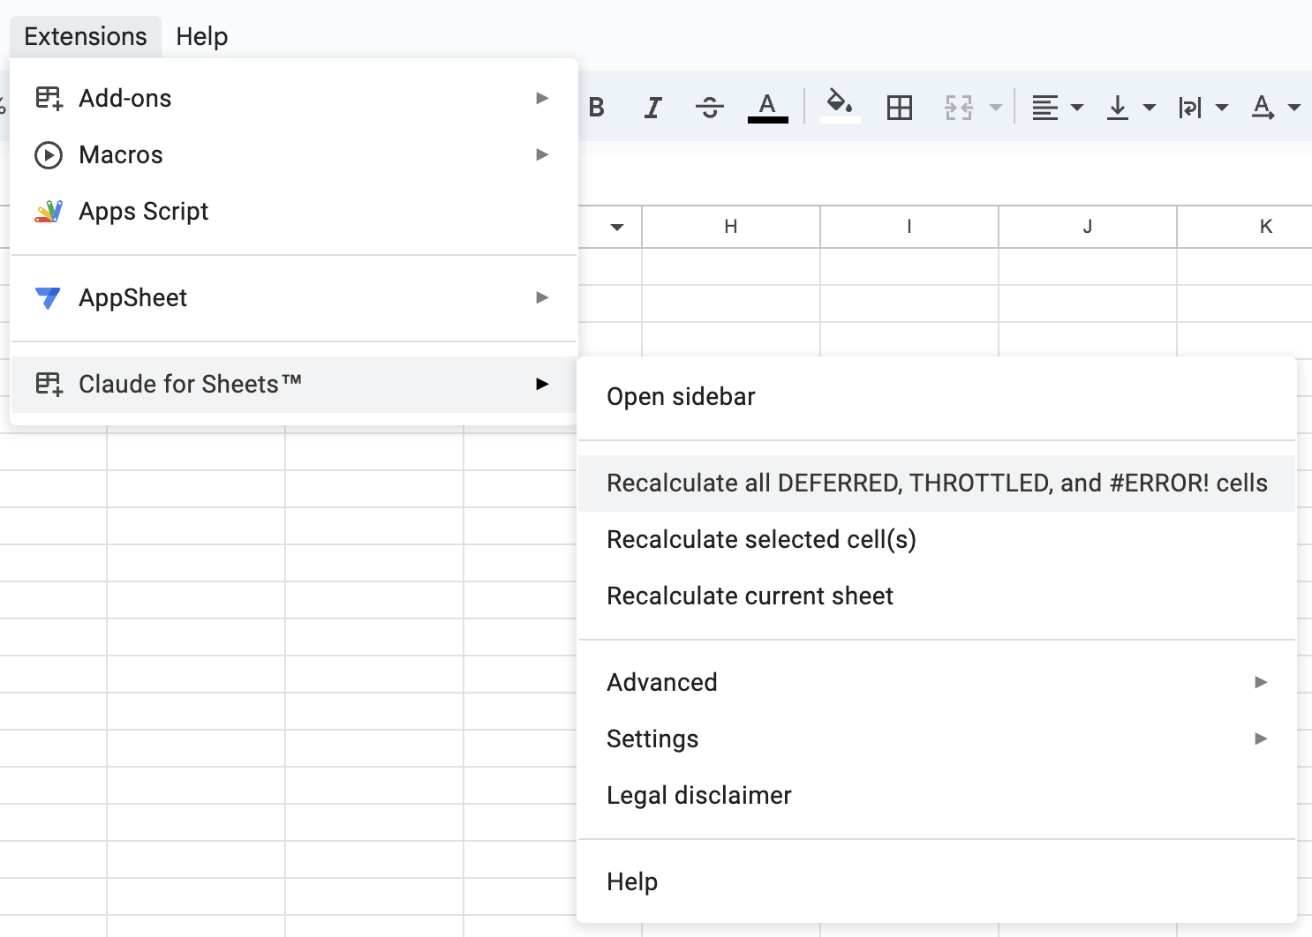The height and width of the screenshot is (937, 1312).
Task: Click the text rotation icon
Action: (x=1263, y=108)
